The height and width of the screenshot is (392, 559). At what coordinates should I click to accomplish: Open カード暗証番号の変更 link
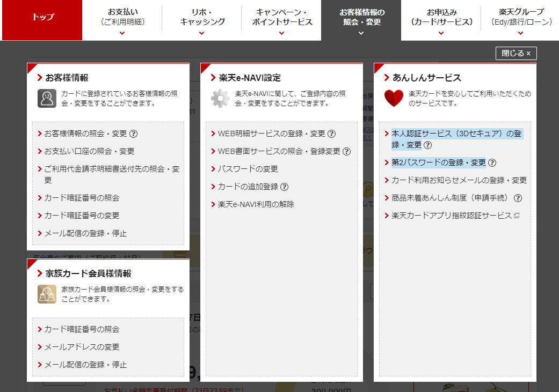coord(82,216)
